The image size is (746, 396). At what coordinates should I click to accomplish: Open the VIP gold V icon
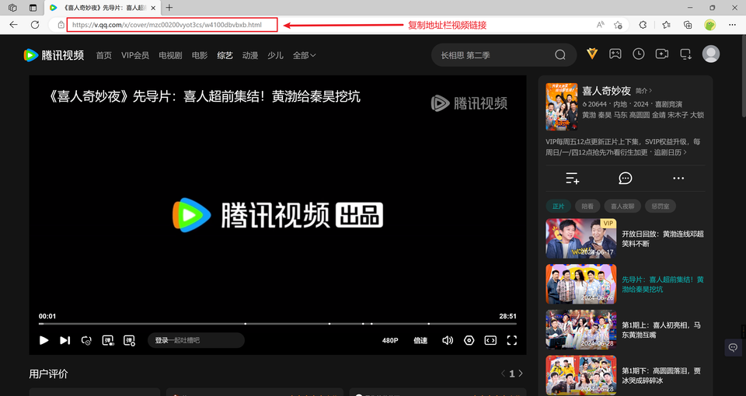(592, 54)
